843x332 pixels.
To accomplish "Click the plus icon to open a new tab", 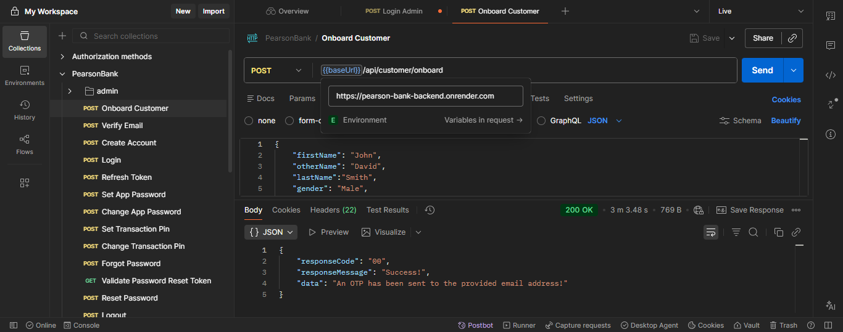I will coord(565,11).
